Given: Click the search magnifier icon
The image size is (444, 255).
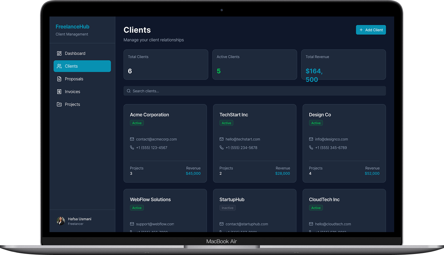Looking at the screenshot, I should (129, 91).
